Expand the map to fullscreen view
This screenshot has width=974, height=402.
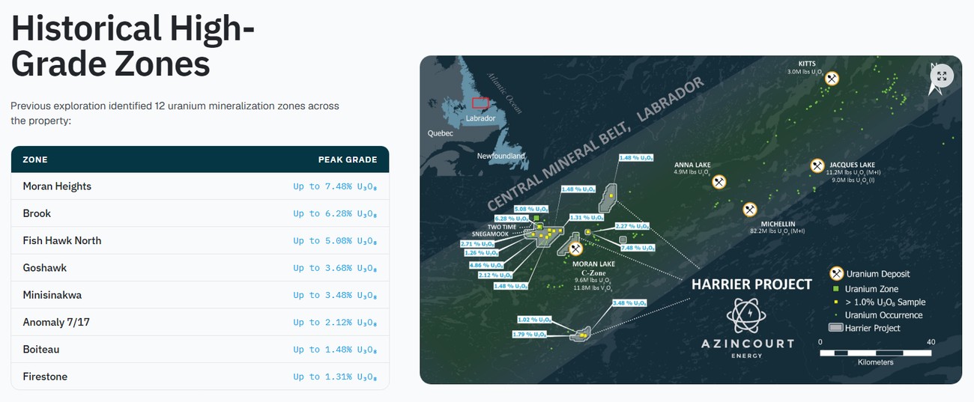[x=942, y=76]
